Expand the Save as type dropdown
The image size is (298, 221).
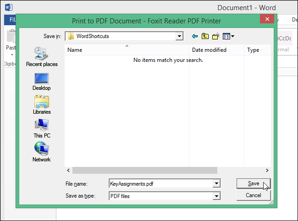click(216, 196)
